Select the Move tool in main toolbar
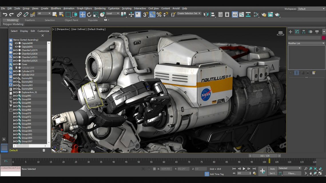The image size is (326, 183). 83,15
